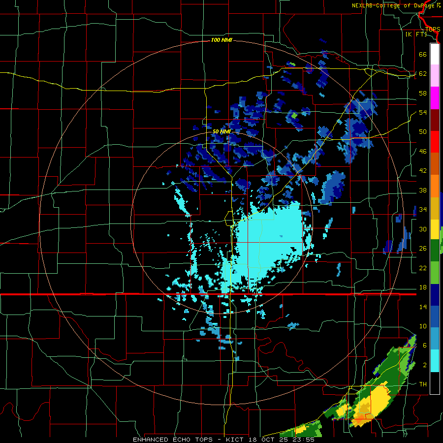Select the light green legend swatch
443x443 pixels.
[x=435, y=273]
